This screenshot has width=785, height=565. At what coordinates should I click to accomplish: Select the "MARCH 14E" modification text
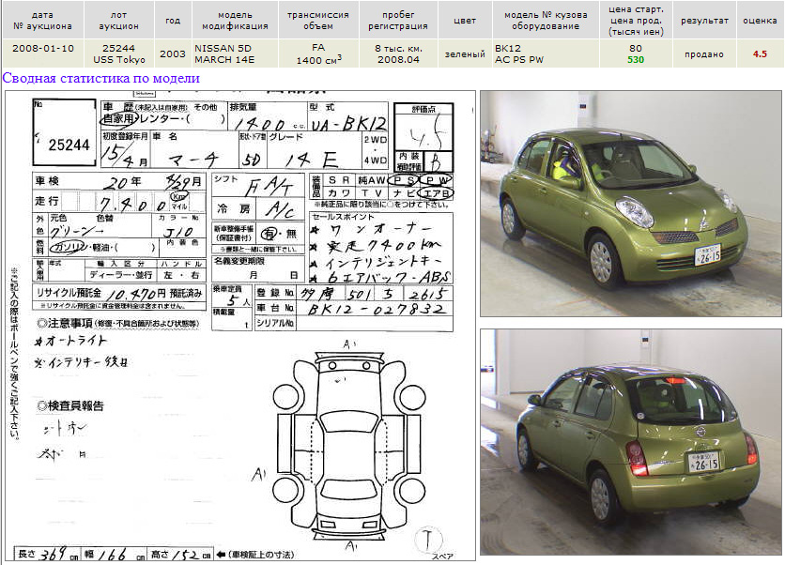tap(224, 59)
